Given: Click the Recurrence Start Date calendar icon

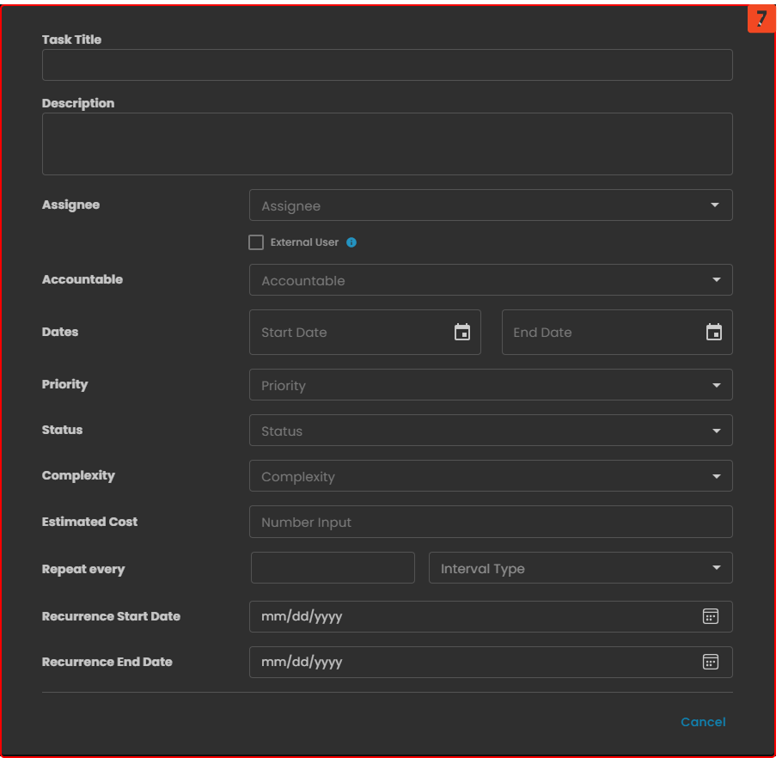Looking at the screenshot, I should click(x=710, y=616).
